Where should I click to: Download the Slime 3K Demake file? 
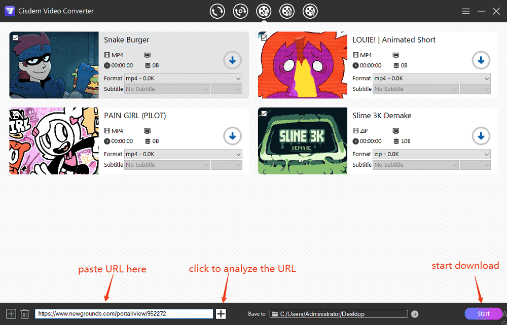[x=481, y=136]
